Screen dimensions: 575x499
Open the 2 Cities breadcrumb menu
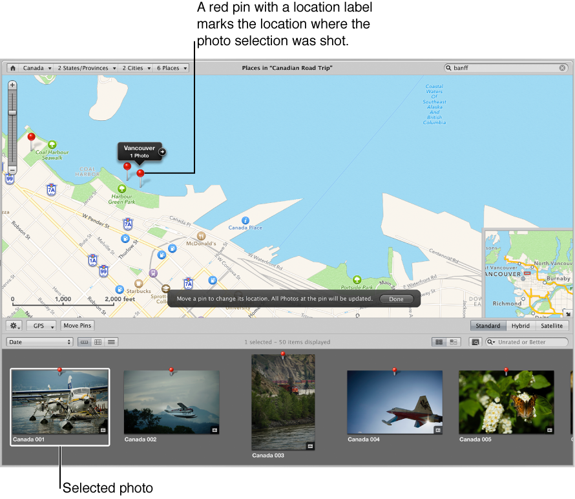tap(136, 67)
